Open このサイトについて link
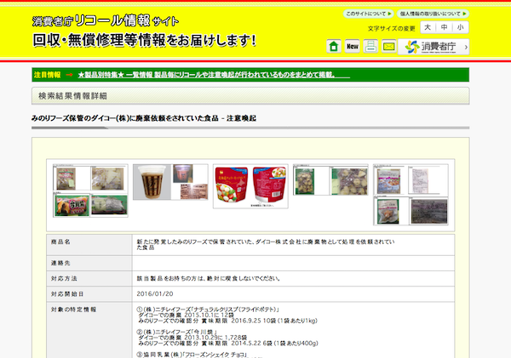511x358 pixels. (x=368, y=14)
